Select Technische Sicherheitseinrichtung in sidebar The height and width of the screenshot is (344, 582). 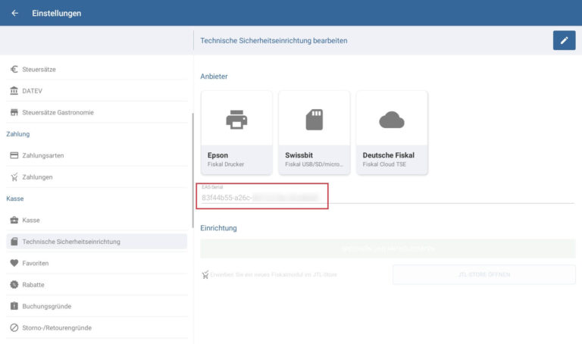tap(71, 242)
